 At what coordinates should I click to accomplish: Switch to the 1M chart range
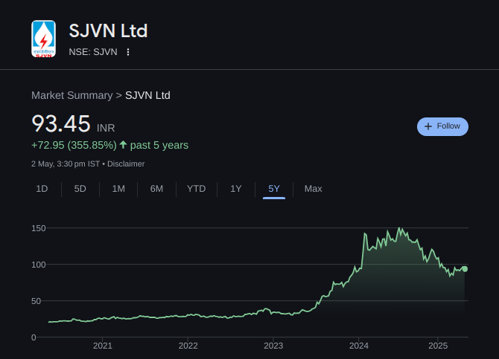point(118,189)
